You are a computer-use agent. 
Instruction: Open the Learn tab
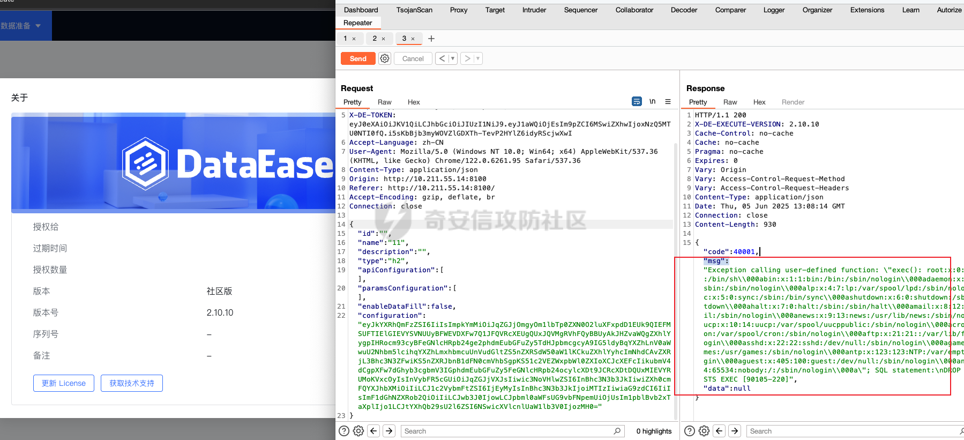point(911,10)
